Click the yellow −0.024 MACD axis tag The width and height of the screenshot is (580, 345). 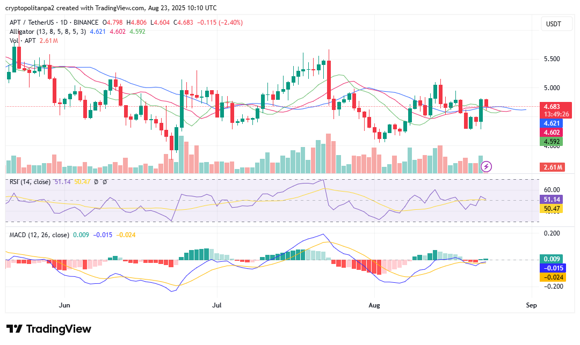coord(552,277)
